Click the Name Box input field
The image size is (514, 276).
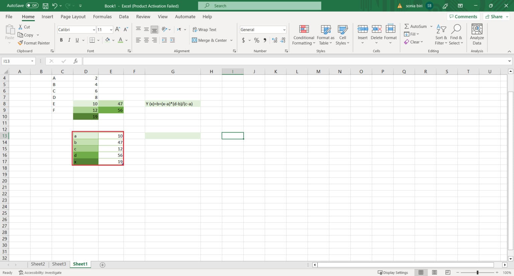point(16,61)
